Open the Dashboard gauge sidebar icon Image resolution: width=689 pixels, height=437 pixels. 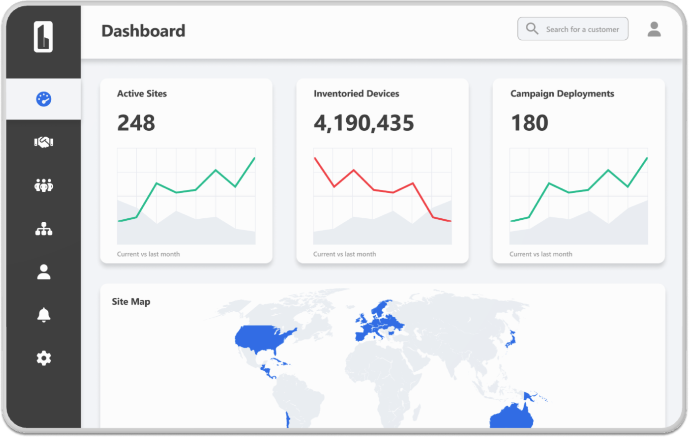[x=44, y=99]
